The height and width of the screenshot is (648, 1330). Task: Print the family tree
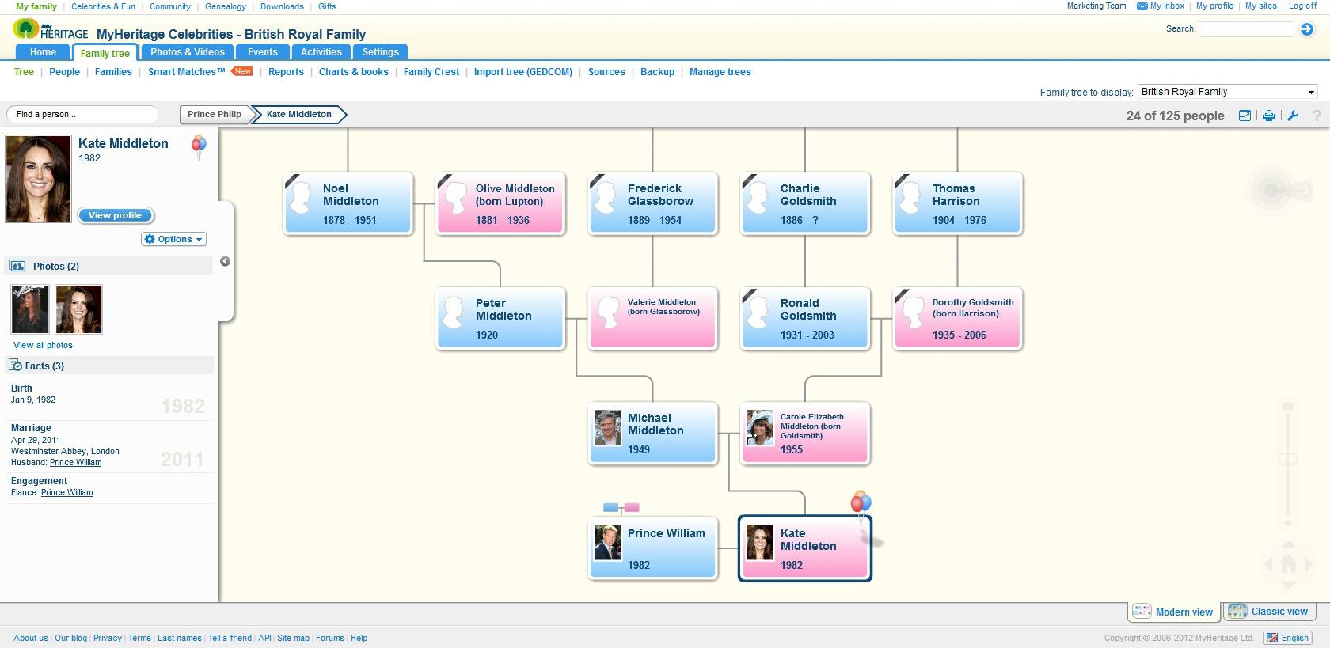tap(1269, 116)
